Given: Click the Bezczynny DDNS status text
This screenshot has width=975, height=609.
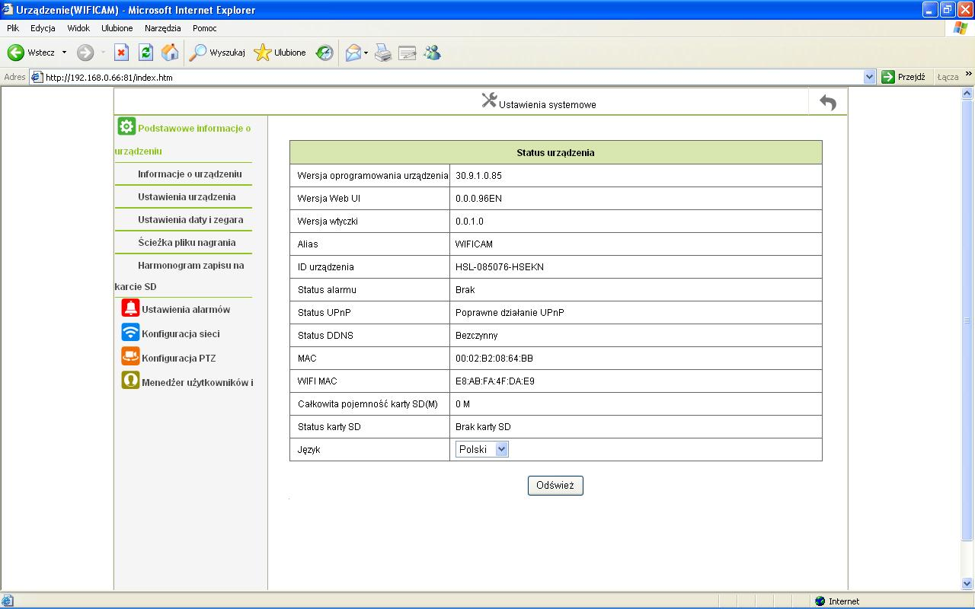Looking at the screenshot, I should coord(477,336).
